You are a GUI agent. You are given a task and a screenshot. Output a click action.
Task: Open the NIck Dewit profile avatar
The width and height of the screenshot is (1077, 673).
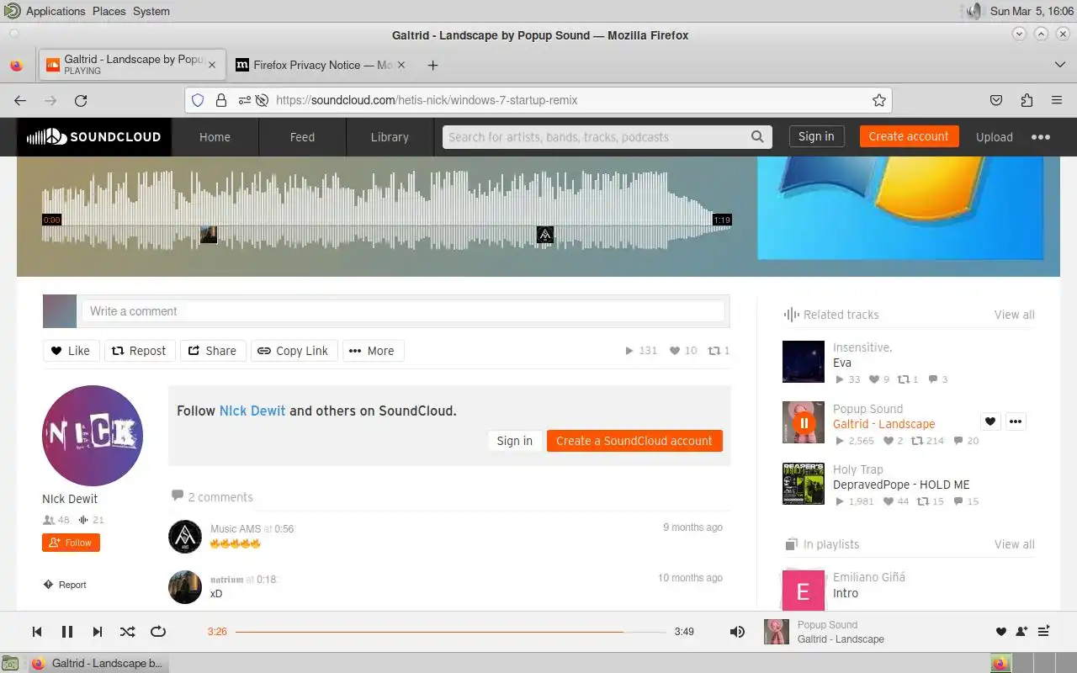93,436
